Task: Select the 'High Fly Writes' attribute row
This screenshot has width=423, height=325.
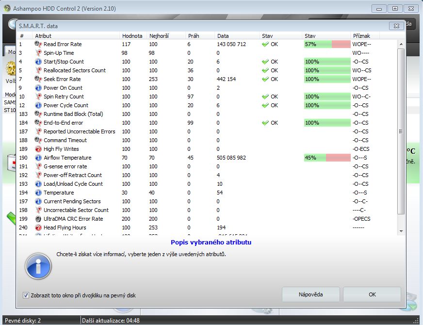Action: tap(207, 149)
